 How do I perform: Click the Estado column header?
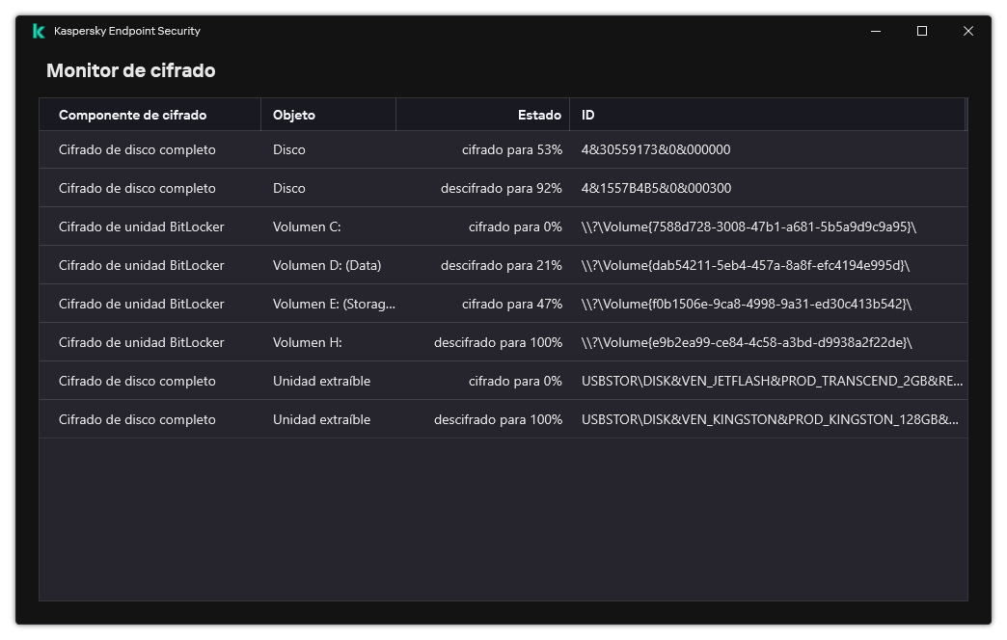539,115
